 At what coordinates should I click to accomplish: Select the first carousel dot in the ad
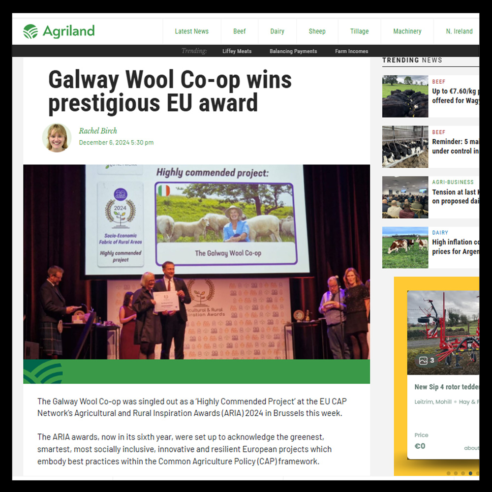(x=448, y=473)
